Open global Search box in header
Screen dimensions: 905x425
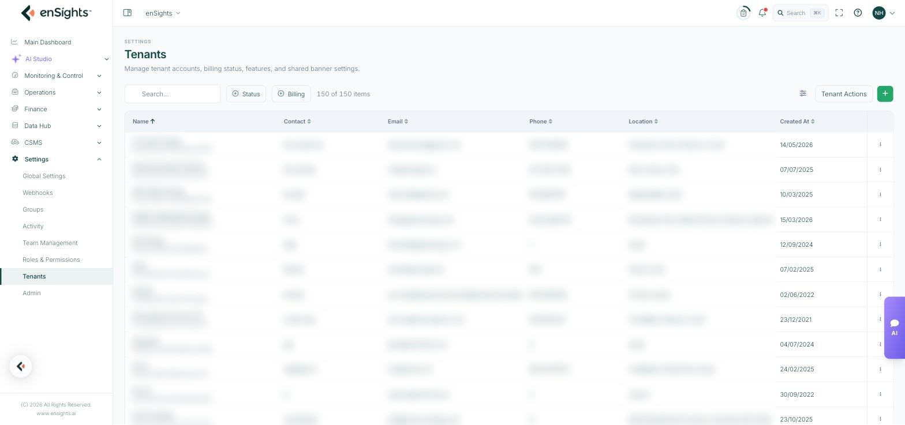pyautogui.click(x=801, y=13)
